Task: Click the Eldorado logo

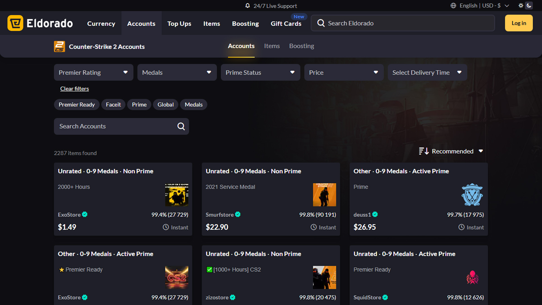Action: coord(41,23)
